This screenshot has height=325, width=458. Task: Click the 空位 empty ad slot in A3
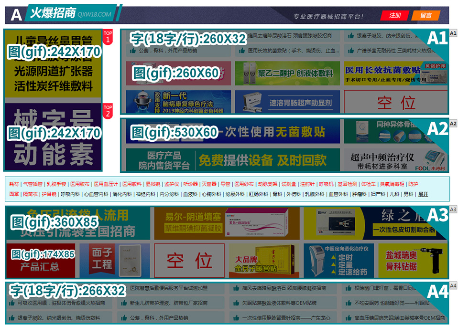coord(189,261)
